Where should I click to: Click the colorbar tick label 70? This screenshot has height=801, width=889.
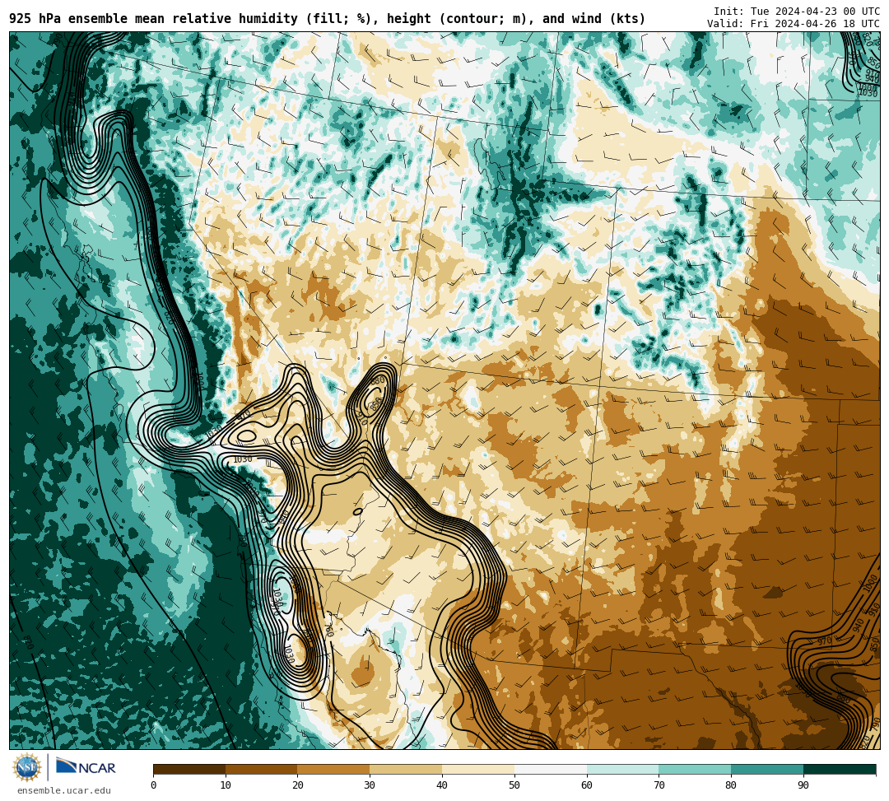pos(659,785)
